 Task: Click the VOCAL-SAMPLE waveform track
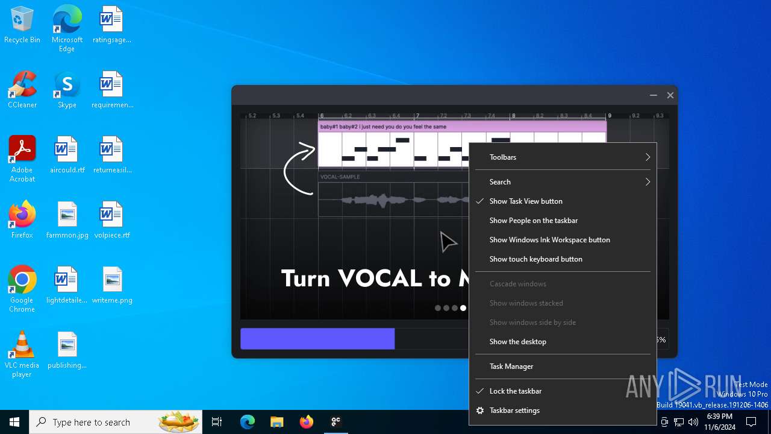393,195
